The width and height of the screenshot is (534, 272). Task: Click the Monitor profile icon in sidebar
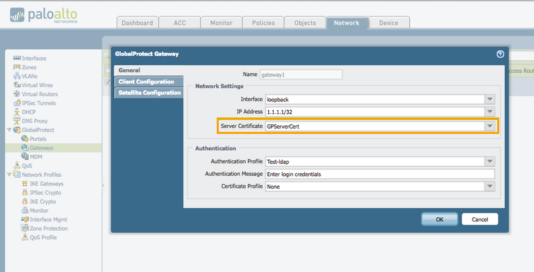coord(25,210)
